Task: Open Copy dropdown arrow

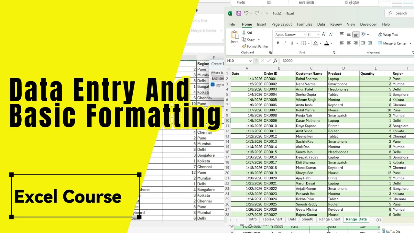Action: pyautogui.click(x=259, y=39)
